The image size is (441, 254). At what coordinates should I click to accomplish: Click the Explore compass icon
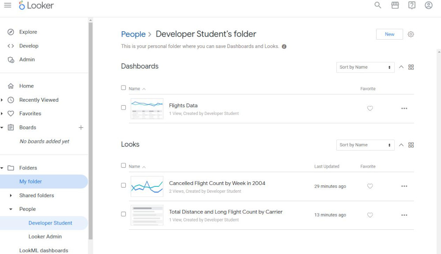point(11,32)
